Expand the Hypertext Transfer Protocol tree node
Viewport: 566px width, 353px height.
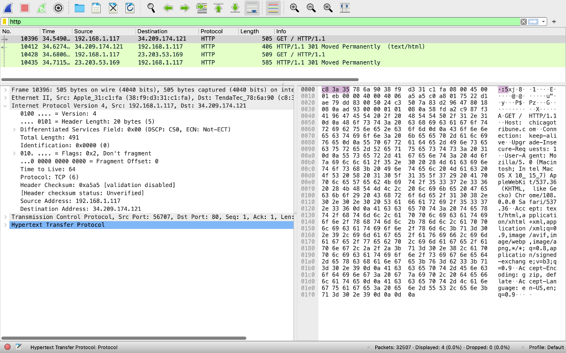pyautogui.click(x=6, y=225)
